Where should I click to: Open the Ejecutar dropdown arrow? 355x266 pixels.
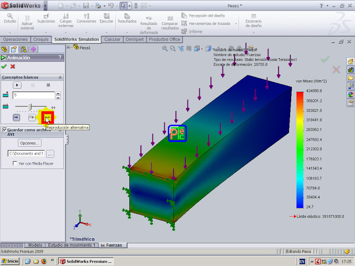pos(106,32)
